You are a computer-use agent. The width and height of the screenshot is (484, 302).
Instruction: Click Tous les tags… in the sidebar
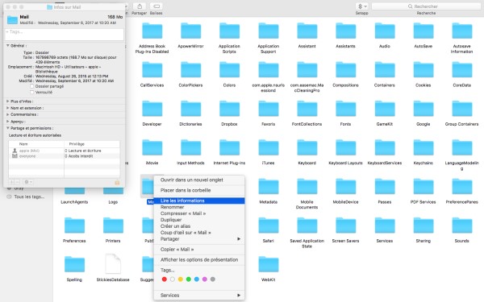click(29, 197)
